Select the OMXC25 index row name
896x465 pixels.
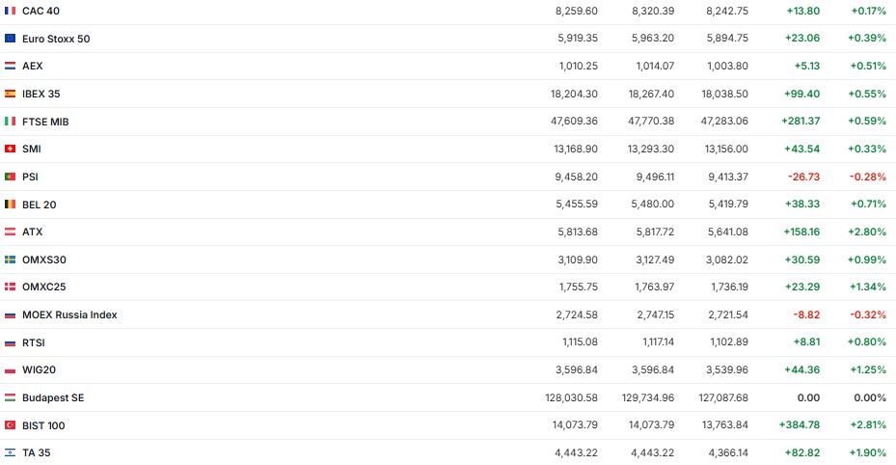coord(43,287)
